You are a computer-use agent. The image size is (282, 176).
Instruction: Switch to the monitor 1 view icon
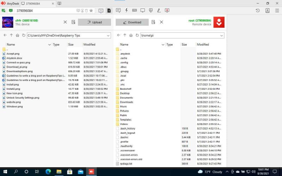tap(101, 11)
